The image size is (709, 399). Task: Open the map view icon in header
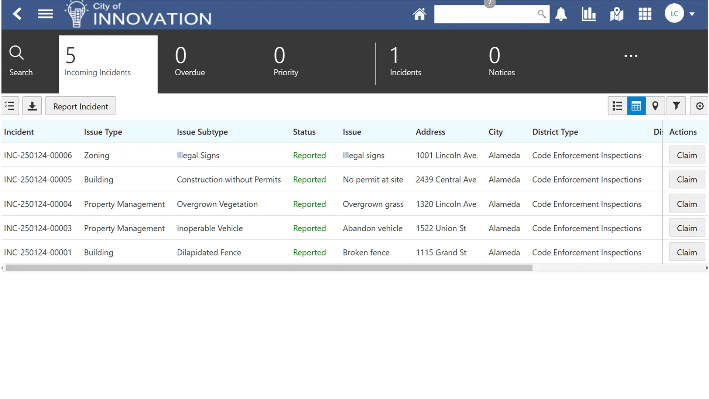pyautogui.click(x=617, y=14)
